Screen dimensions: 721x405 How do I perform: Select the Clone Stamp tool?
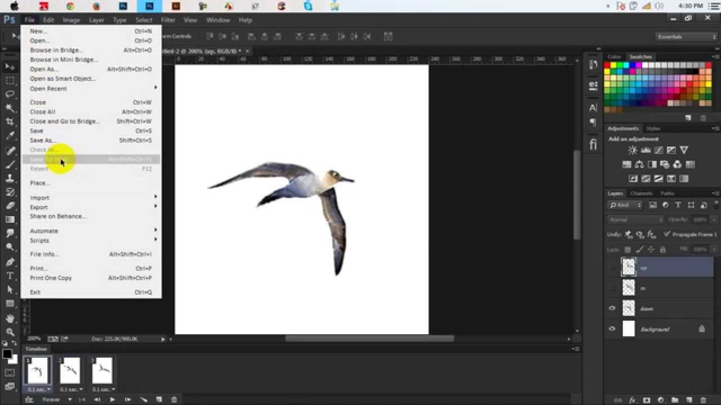click(10, 178)
